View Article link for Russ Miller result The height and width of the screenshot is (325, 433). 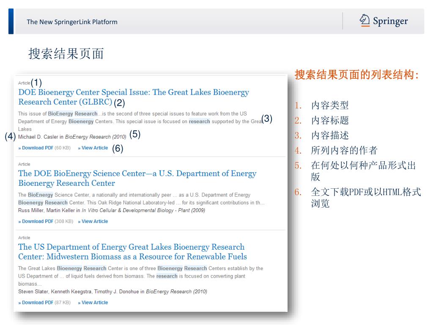93,221
